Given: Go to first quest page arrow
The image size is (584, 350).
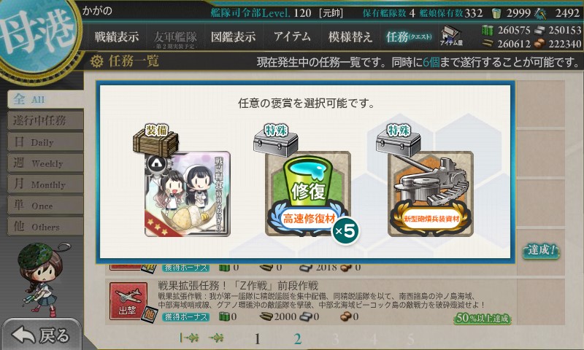Looking at the screenshot, I should tap(189, 338).
